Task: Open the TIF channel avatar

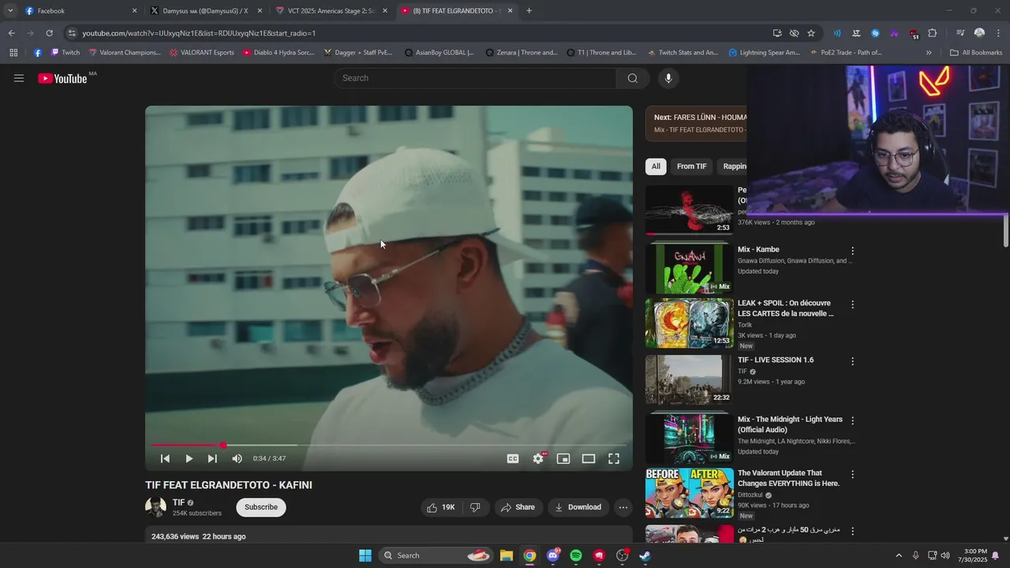Action: point(155,507)
